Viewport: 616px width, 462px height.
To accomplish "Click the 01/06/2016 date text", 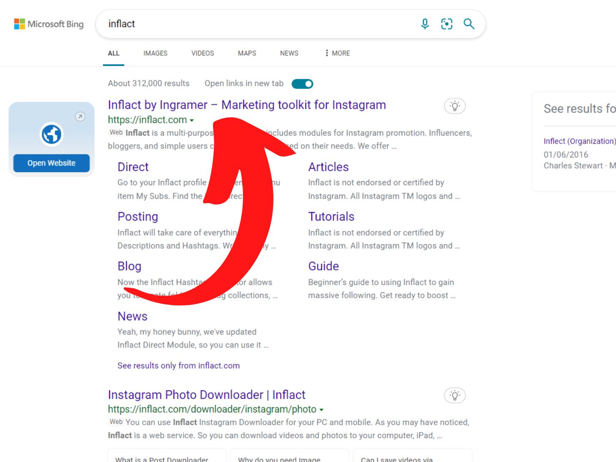I will [566, 154].
